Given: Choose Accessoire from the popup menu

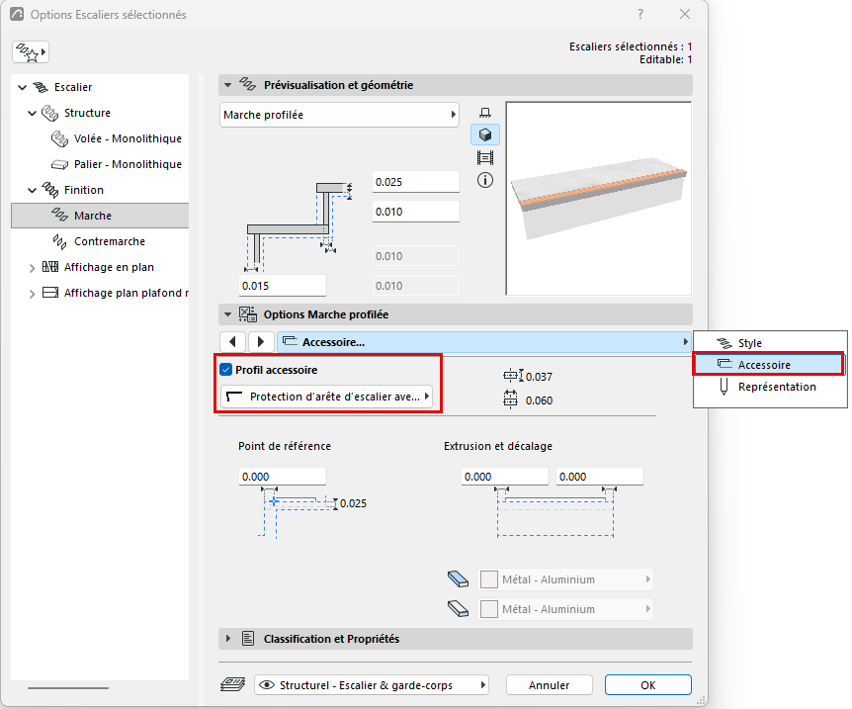Looking at the screenshot, I should point(768,364).
